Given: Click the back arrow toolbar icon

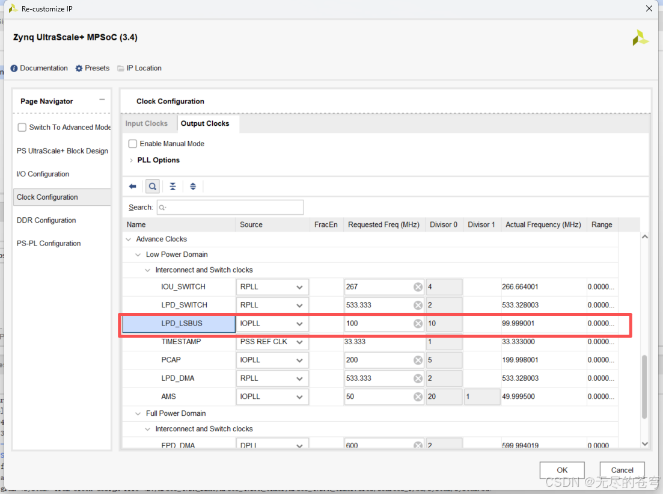Looking at the screenshot, I should pyautogui.click(x=133, y=187).
